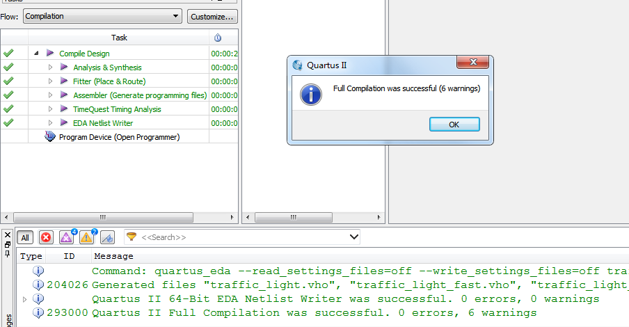Click the Type column header in Messages
Screen dimensions: 629x327
pyautogui.click(x=31, y=256)
